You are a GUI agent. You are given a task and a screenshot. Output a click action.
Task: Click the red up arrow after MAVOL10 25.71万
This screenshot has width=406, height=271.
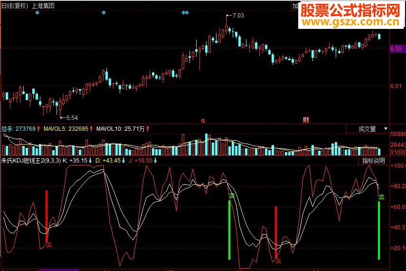(x=148, y=129)
